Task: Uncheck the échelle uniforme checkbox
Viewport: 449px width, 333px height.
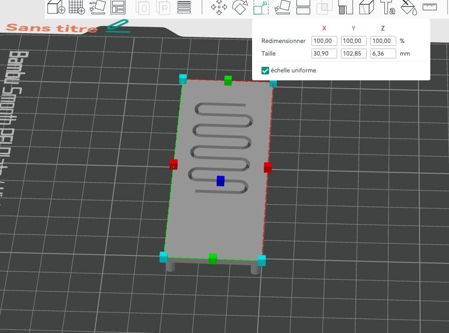Action: (265, 71)
